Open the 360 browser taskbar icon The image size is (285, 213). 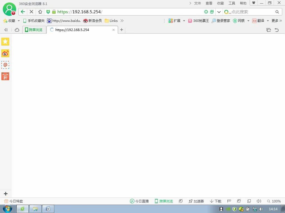[23, 209]
